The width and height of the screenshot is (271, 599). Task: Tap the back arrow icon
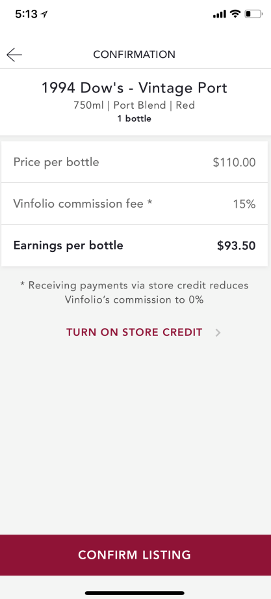coord(14,55)
